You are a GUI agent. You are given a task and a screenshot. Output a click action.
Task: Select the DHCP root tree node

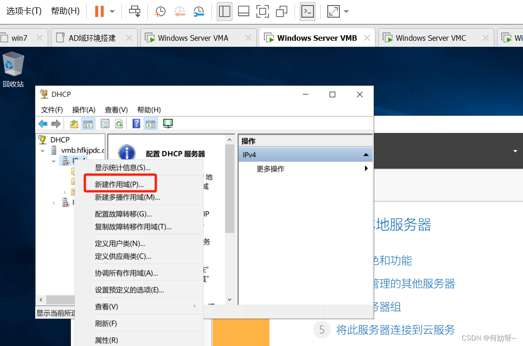[x=54, y=140]
